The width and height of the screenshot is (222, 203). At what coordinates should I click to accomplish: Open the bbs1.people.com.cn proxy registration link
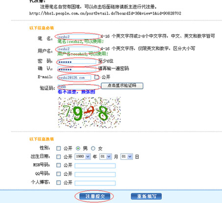pos(105,13)
